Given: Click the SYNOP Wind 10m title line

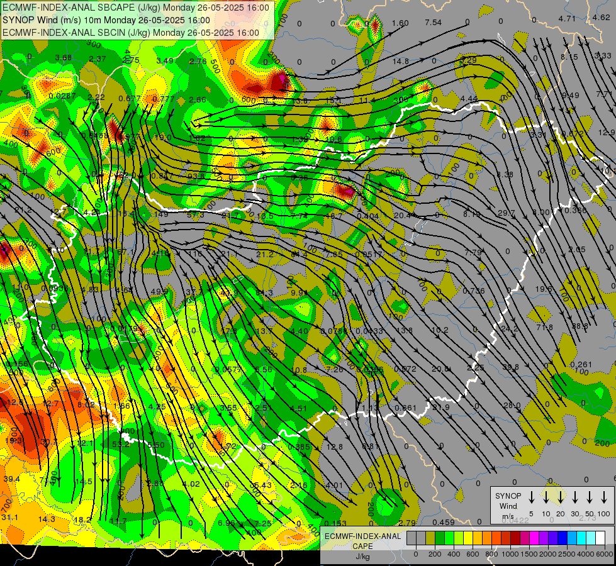Looking at the screenshot, I should coord(106,20).
